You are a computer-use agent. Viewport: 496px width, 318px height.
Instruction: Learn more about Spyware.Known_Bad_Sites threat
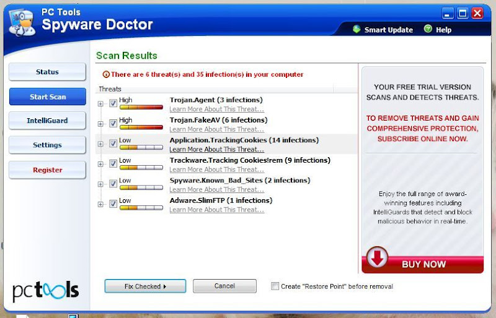click(x=216, y=189)
